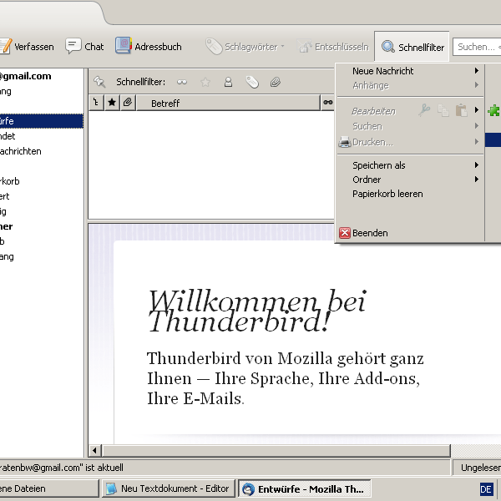This screenshot has width=501, height=501.
Task: Click the horizontal scrollbar left arrow
Action: 95,451
